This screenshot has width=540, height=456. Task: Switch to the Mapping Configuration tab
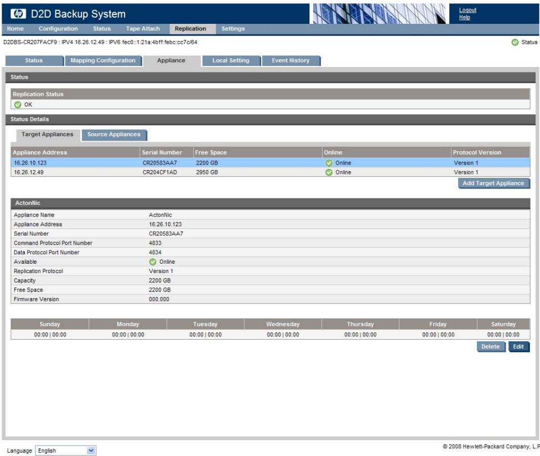point(103,60)
